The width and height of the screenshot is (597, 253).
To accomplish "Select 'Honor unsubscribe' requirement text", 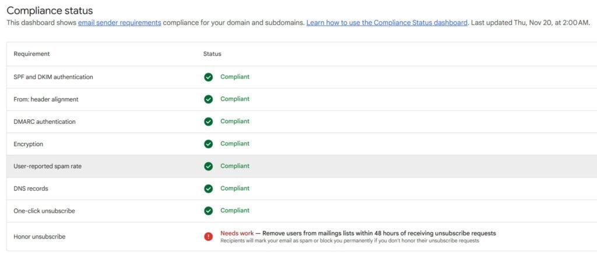I will point(40,237).
